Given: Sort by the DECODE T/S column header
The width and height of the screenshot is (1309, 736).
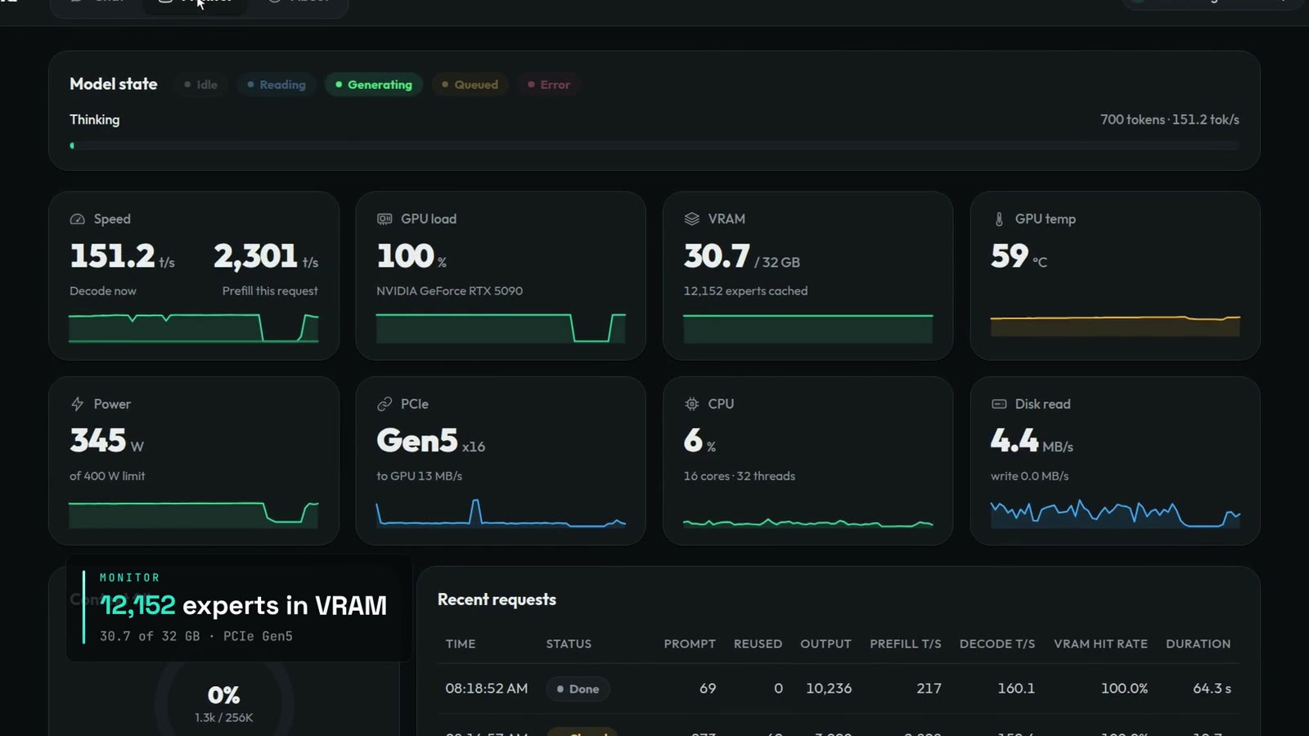Looking at the screenshot, I should tap(997, 644).
